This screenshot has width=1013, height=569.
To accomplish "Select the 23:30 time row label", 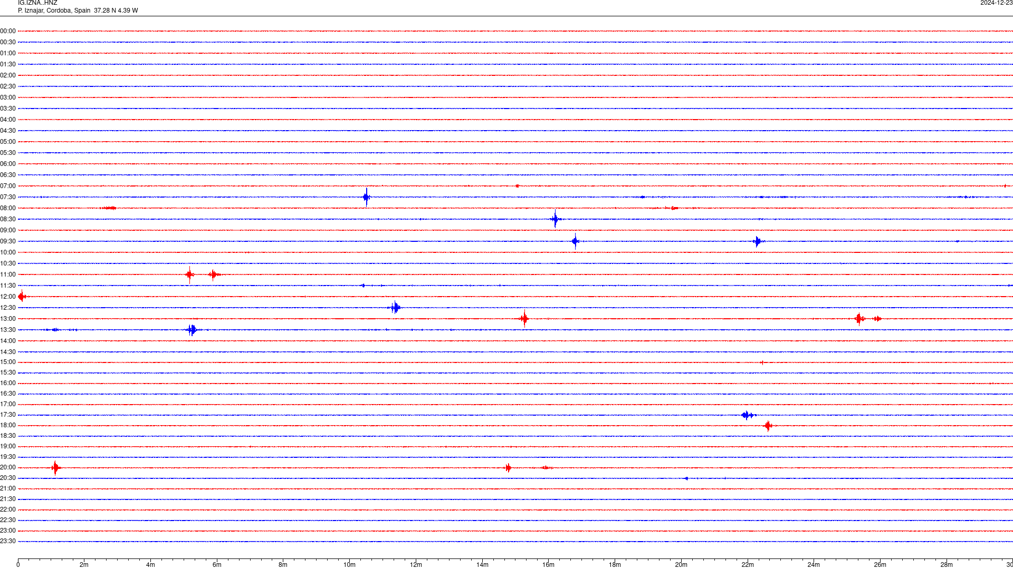I will [8, 541].
